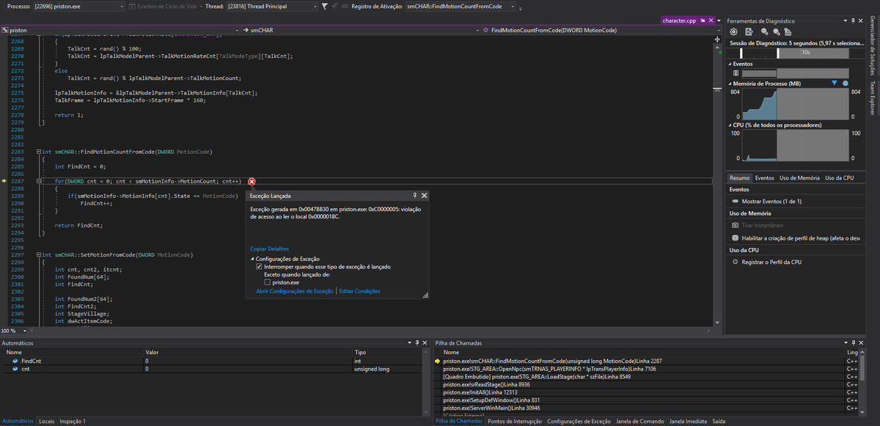This screenshot has height=426, width=880.
Task: Click the red exception error icon
Action: point(252,181)
